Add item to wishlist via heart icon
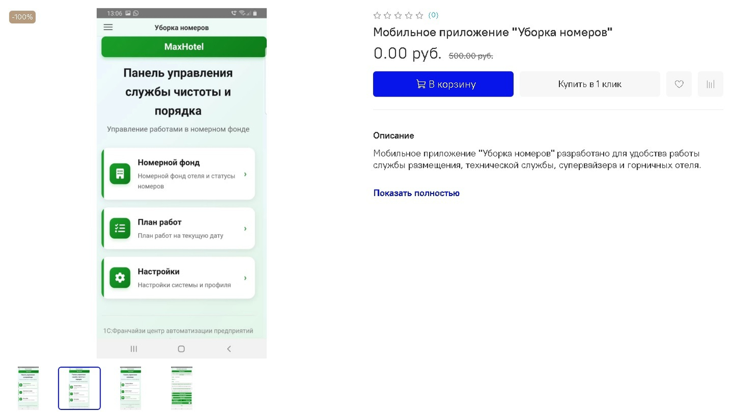 click(679, 83)
